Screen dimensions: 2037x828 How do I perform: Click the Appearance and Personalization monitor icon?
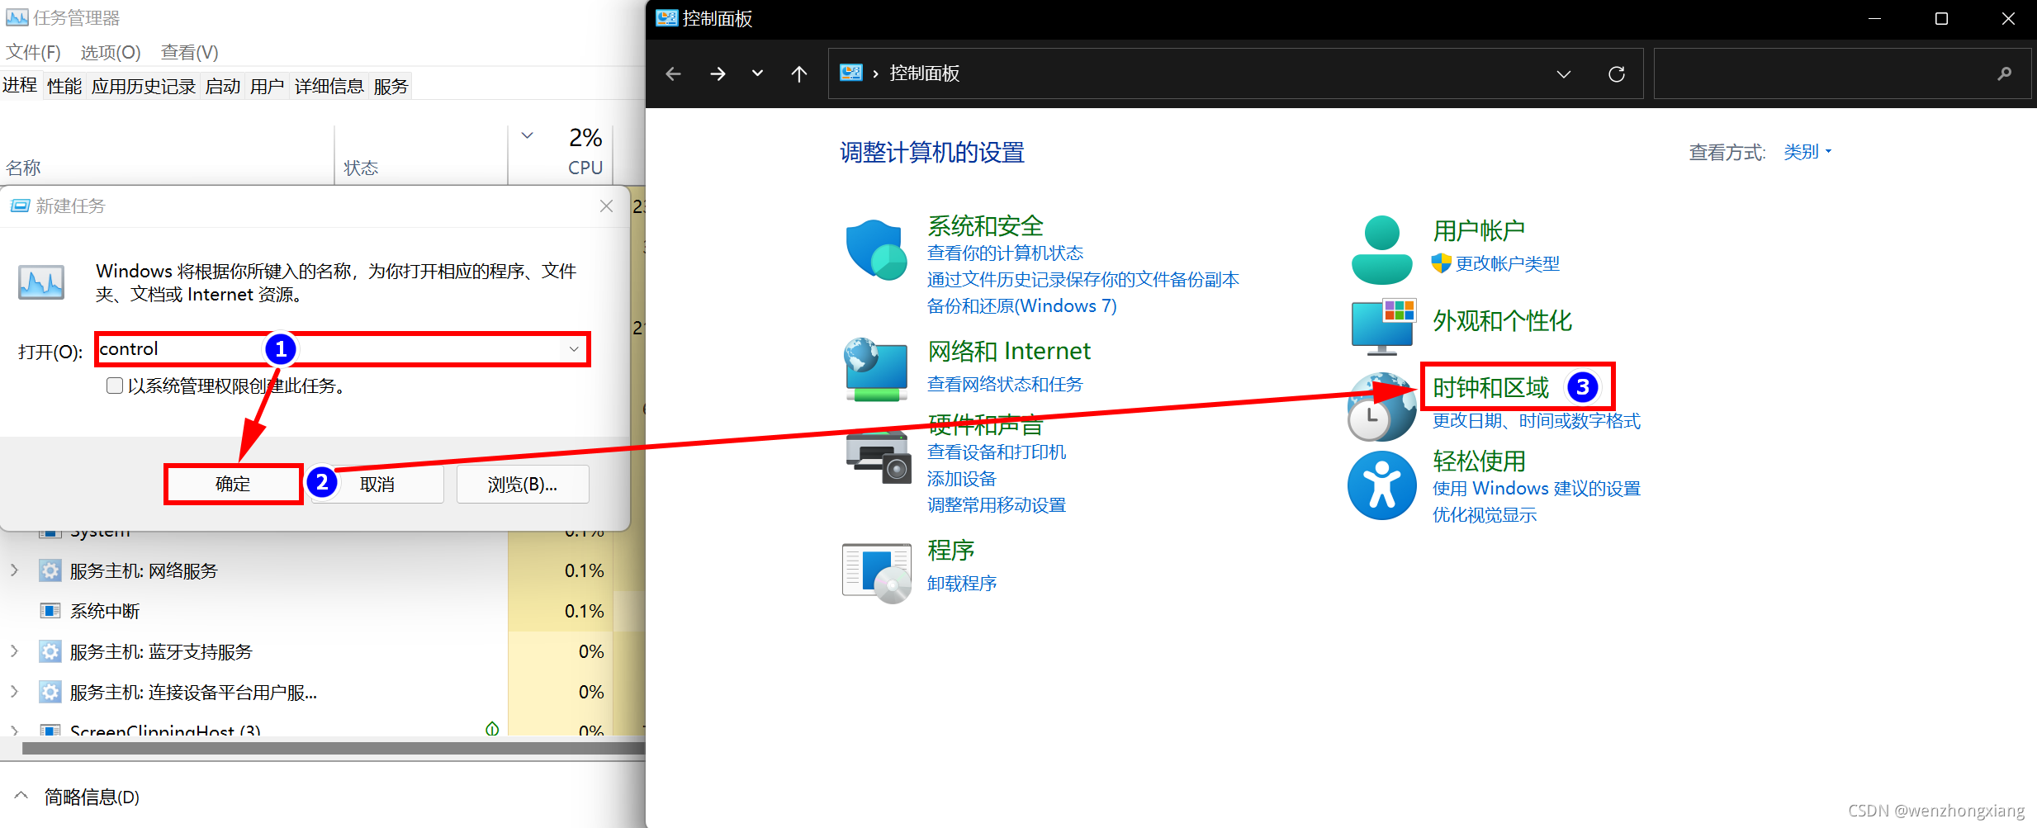coord(1384,327)
